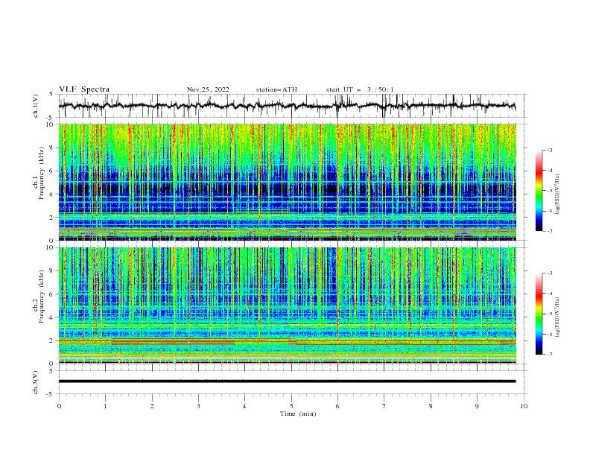Click time axis tick label '10'
Screen dimensions: 590x456
tap(524, 406)
